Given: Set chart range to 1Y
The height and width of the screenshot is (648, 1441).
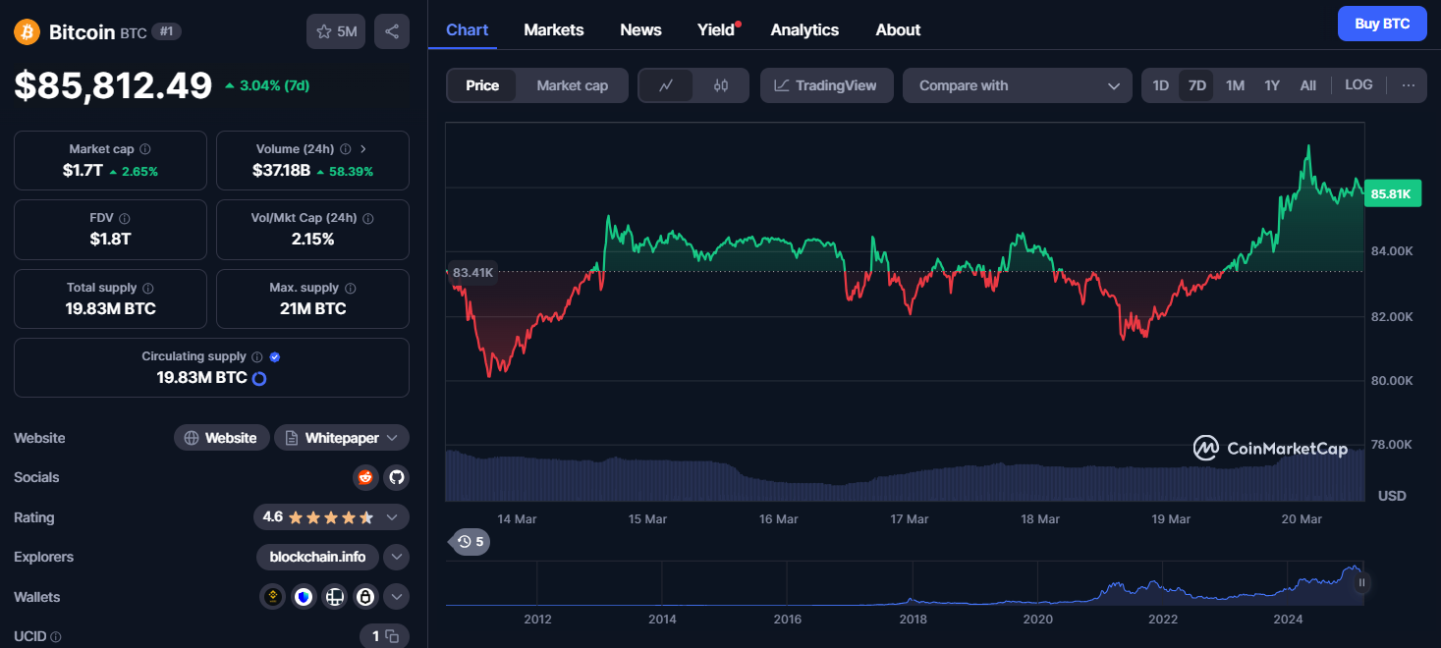Looking at the screenshot, I should tap(1272, 85).
